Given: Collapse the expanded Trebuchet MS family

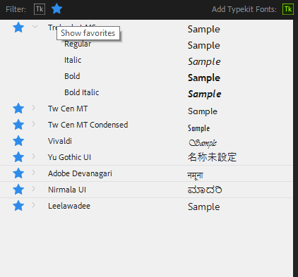Looking at the screenshot, I should tap(35, 27).
